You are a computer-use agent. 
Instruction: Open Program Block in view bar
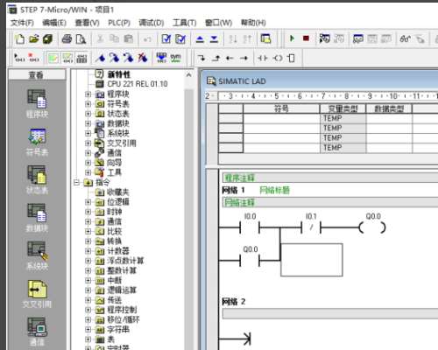coord(37,103)
